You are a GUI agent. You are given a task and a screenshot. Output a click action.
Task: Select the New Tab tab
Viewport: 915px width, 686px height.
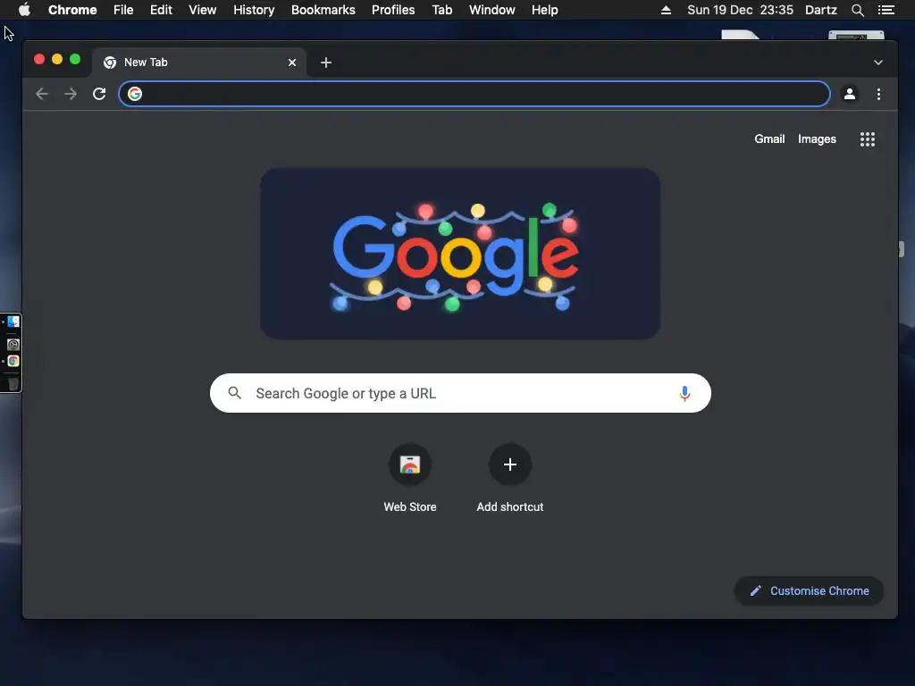click(198, 63)
